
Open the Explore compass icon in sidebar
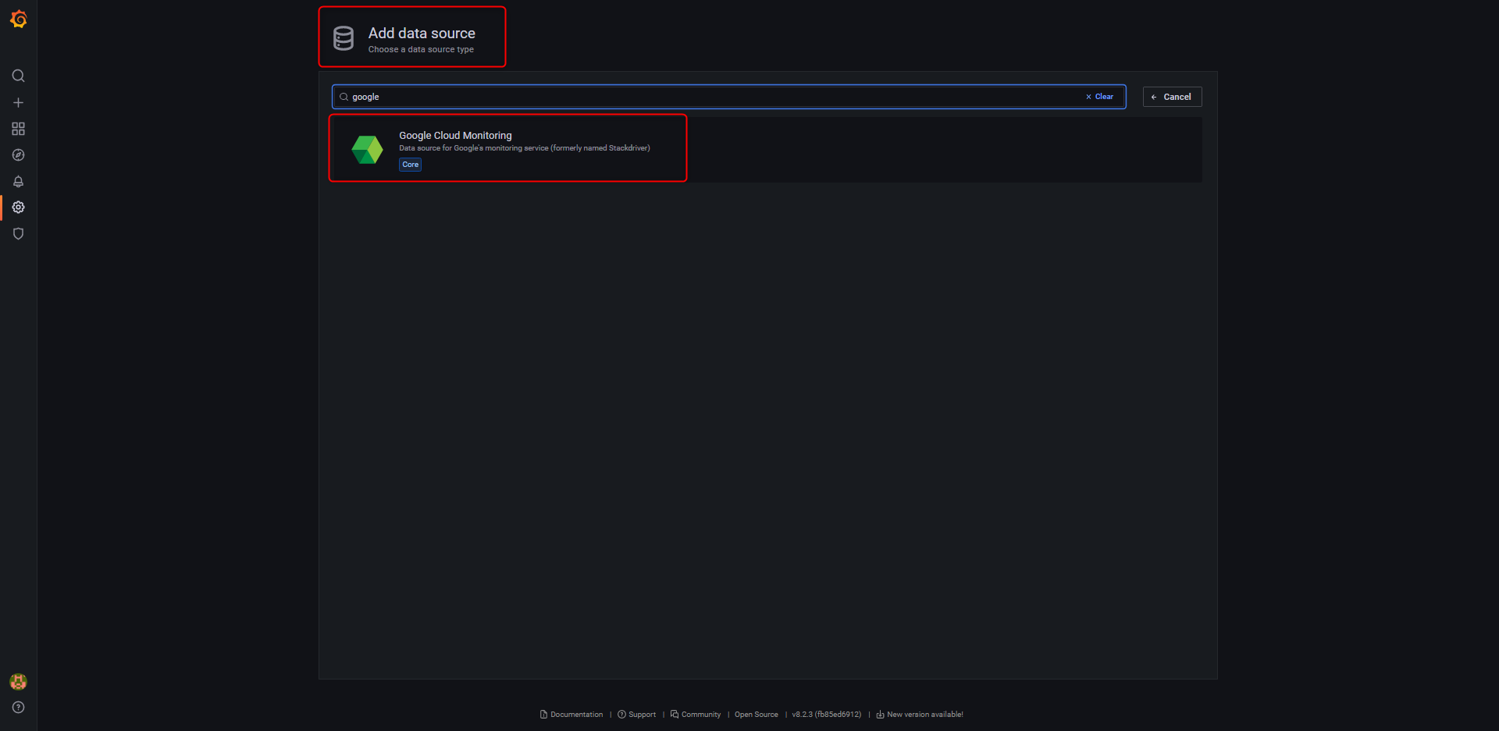[x=18, y=155]
